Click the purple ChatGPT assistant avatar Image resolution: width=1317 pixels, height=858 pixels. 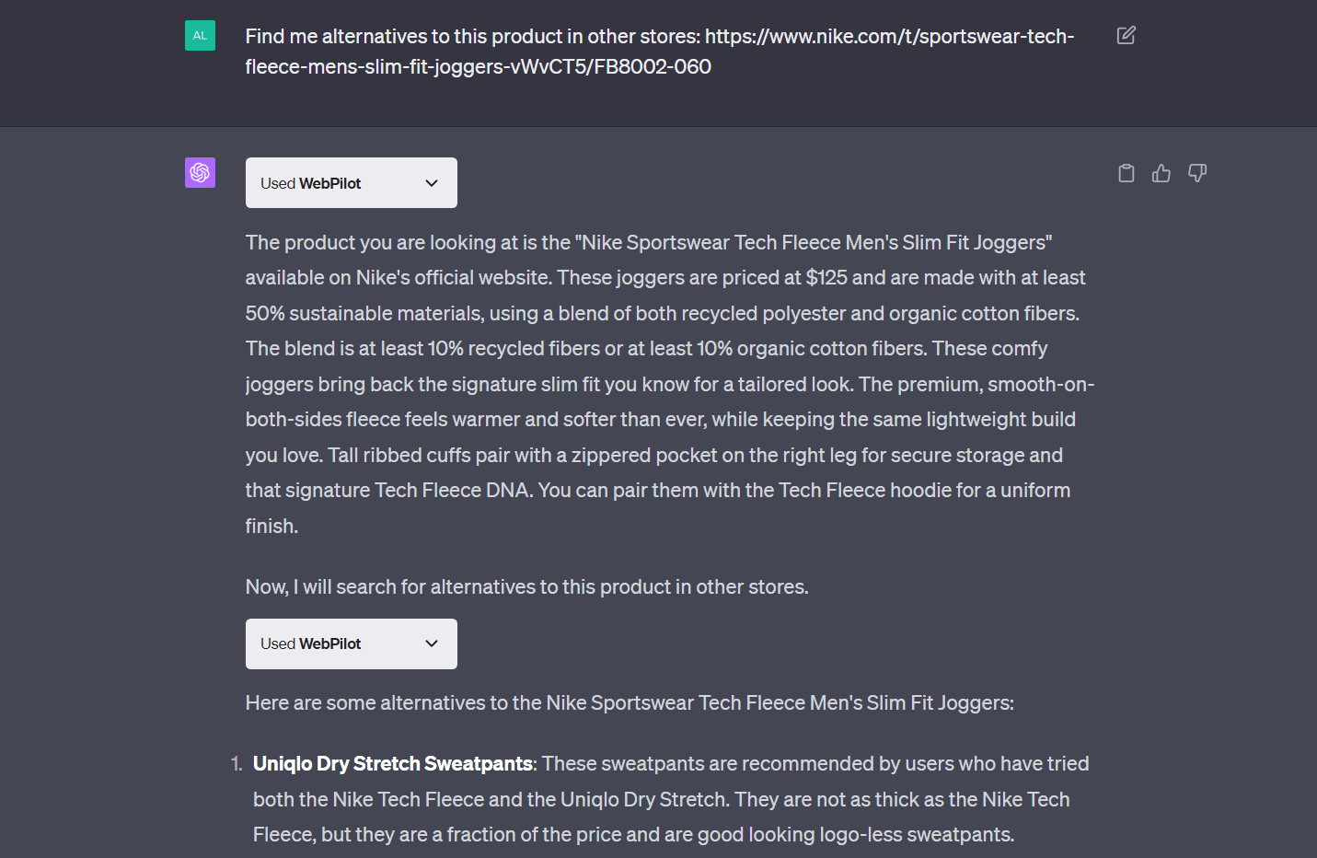(x=200, y=172)
